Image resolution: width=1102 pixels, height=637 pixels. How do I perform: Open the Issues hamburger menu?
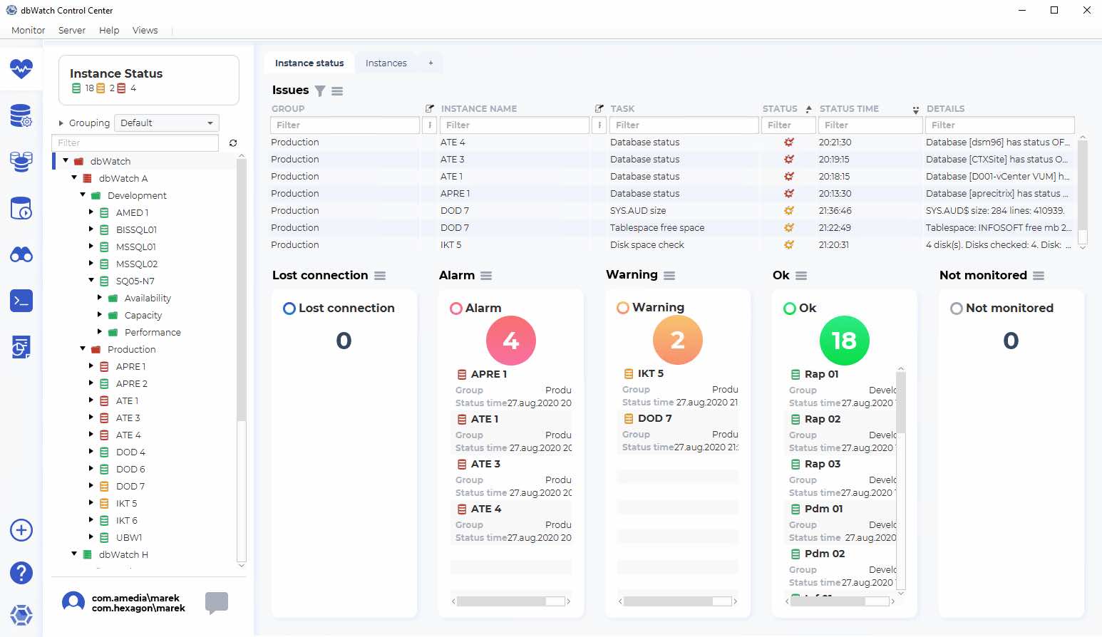tap(337, 90)
